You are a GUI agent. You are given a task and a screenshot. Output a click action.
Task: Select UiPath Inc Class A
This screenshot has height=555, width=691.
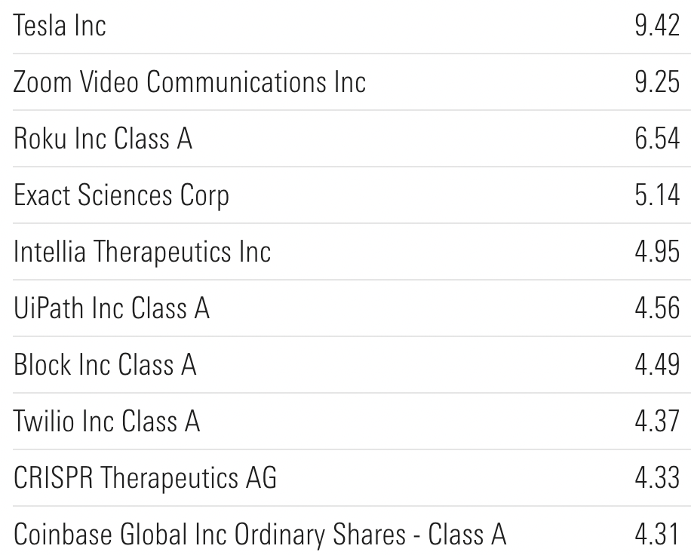(x=112, y=308)
